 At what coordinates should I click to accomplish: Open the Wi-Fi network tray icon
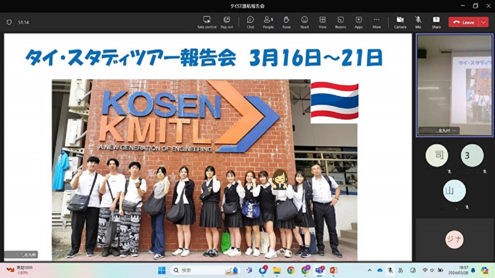click(424, 270)
